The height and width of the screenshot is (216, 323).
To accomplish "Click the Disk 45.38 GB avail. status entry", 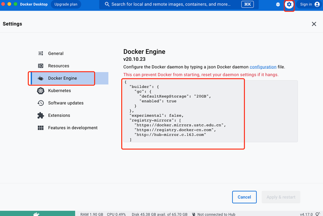I will [160, 214].
